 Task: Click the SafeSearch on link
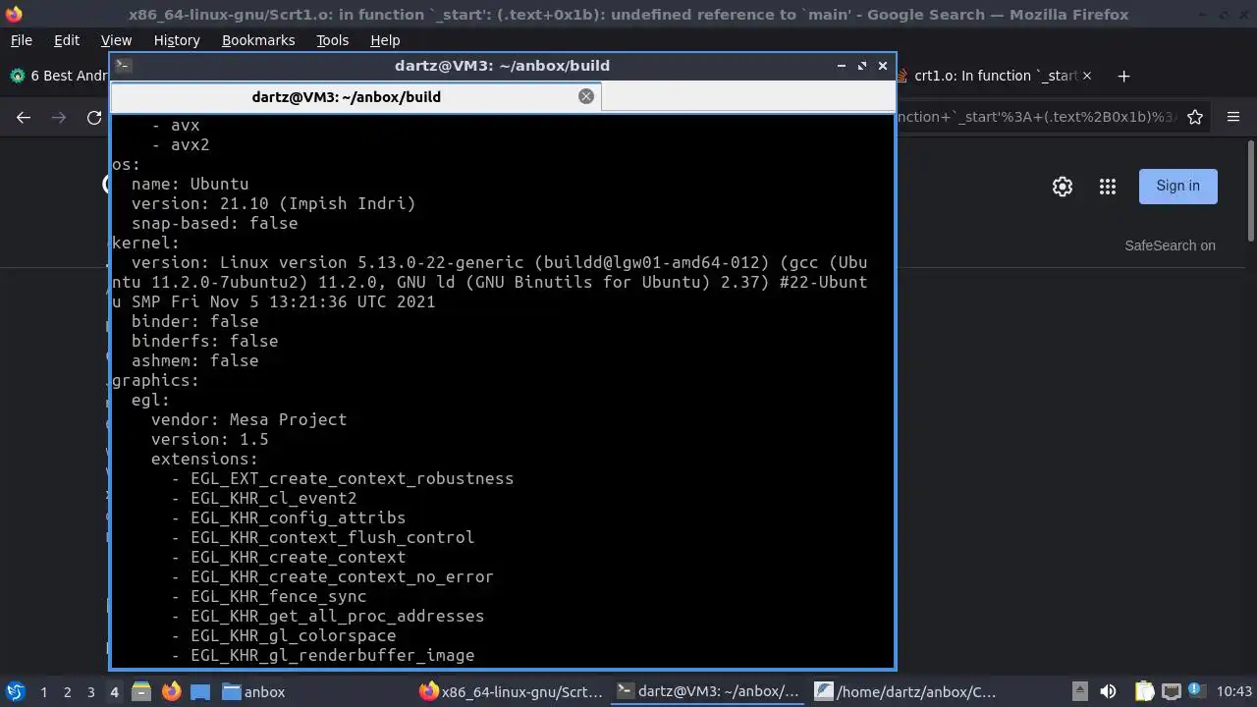click(x=1170, y=245)
